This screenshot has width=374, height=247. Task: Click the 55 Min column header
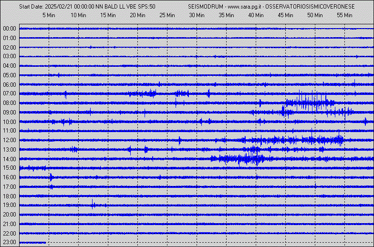tap(344, 15)
